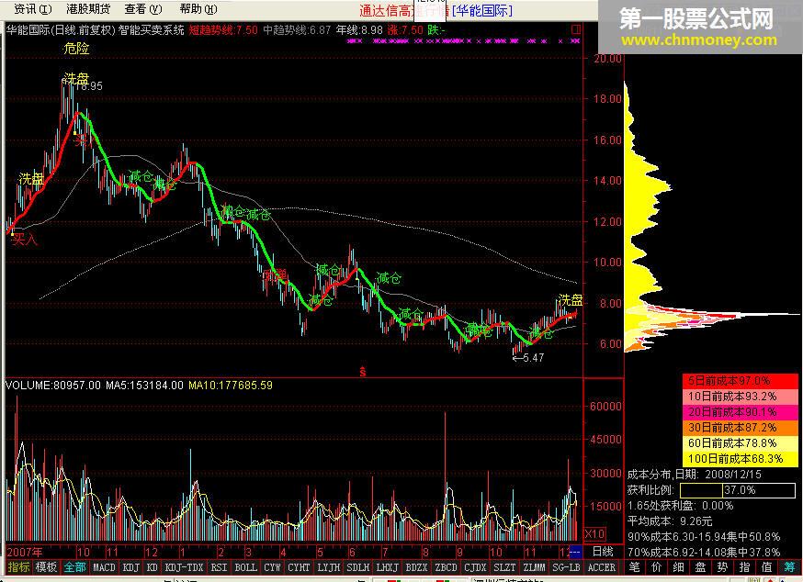
Task: Open the 港股期货 menu
Action: 88,8
